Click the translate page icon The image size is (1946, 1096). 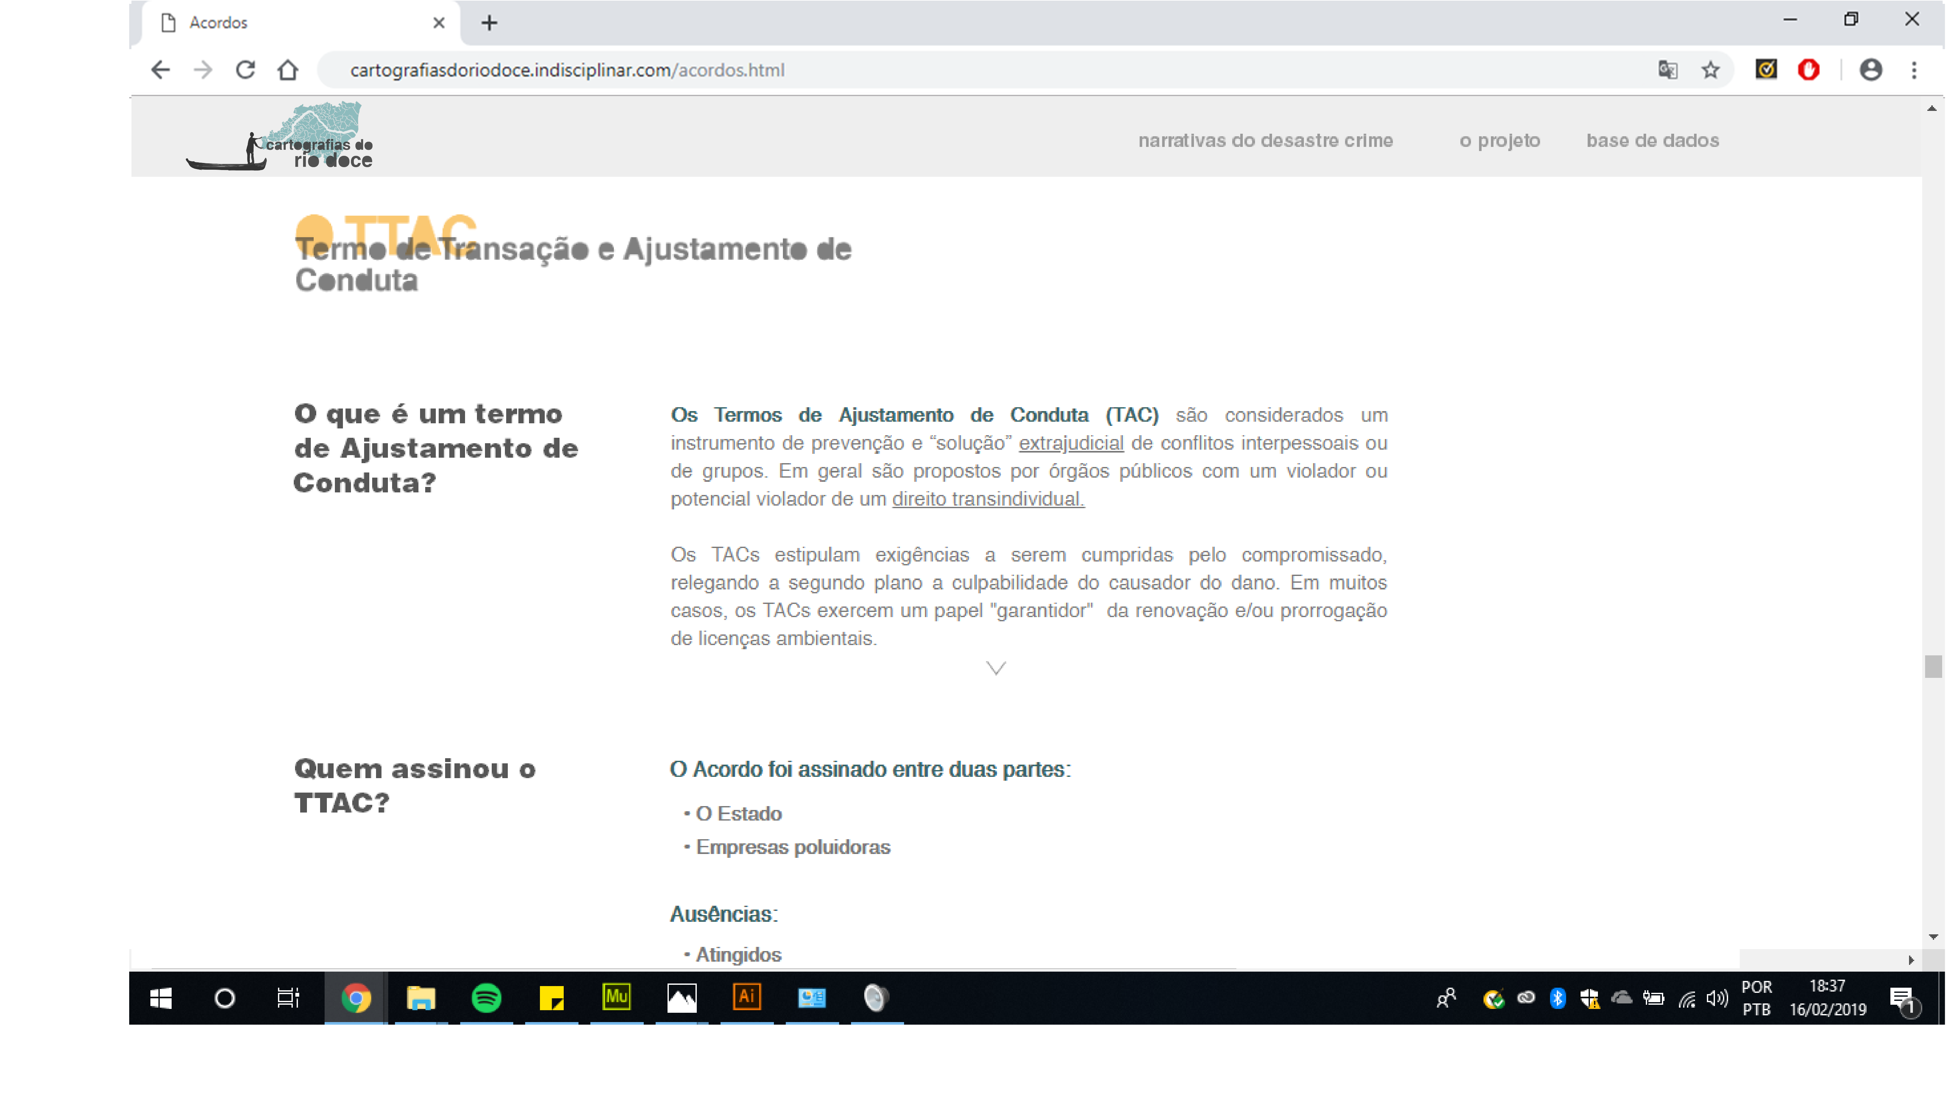coord(1667,70)
